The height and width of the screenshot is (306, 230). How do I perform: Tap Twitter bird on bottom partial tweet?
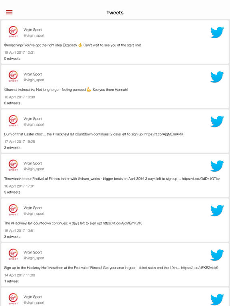217,299
